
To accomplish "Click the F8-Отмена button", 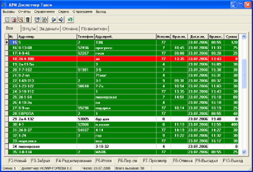I will point(182,161).
